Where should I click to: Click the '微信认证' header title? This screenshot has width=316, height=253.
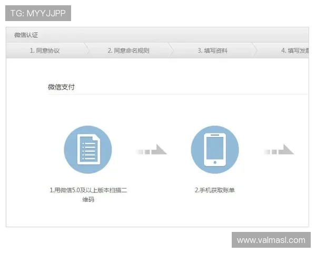(x=26, y=35)
